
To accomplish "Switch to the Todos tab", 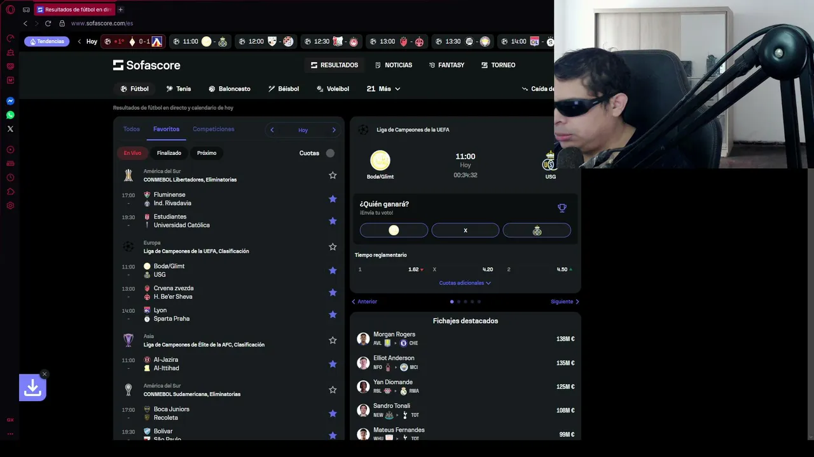I will 132,129.
